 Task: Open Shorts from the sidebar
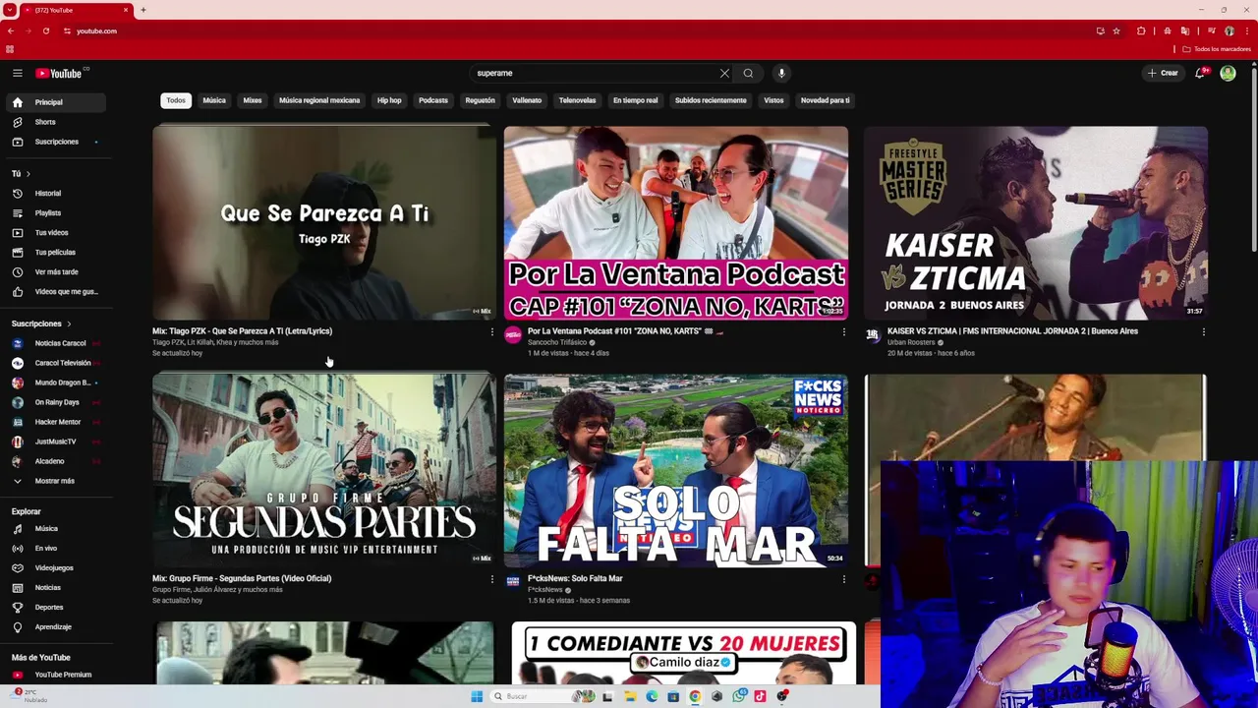(56, 122)
